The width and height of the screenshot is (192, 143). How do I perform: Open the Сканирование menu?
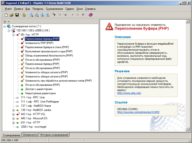54,9
